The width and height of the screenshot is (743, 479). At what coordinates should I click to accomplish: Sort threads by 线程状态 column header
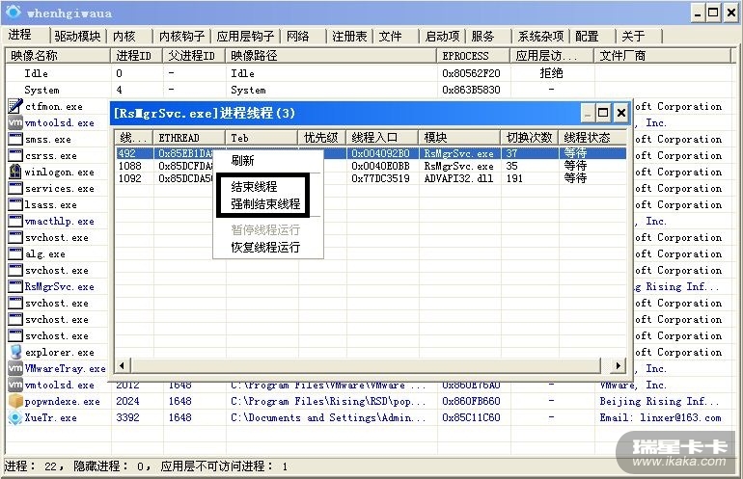[x=592, y=138]
